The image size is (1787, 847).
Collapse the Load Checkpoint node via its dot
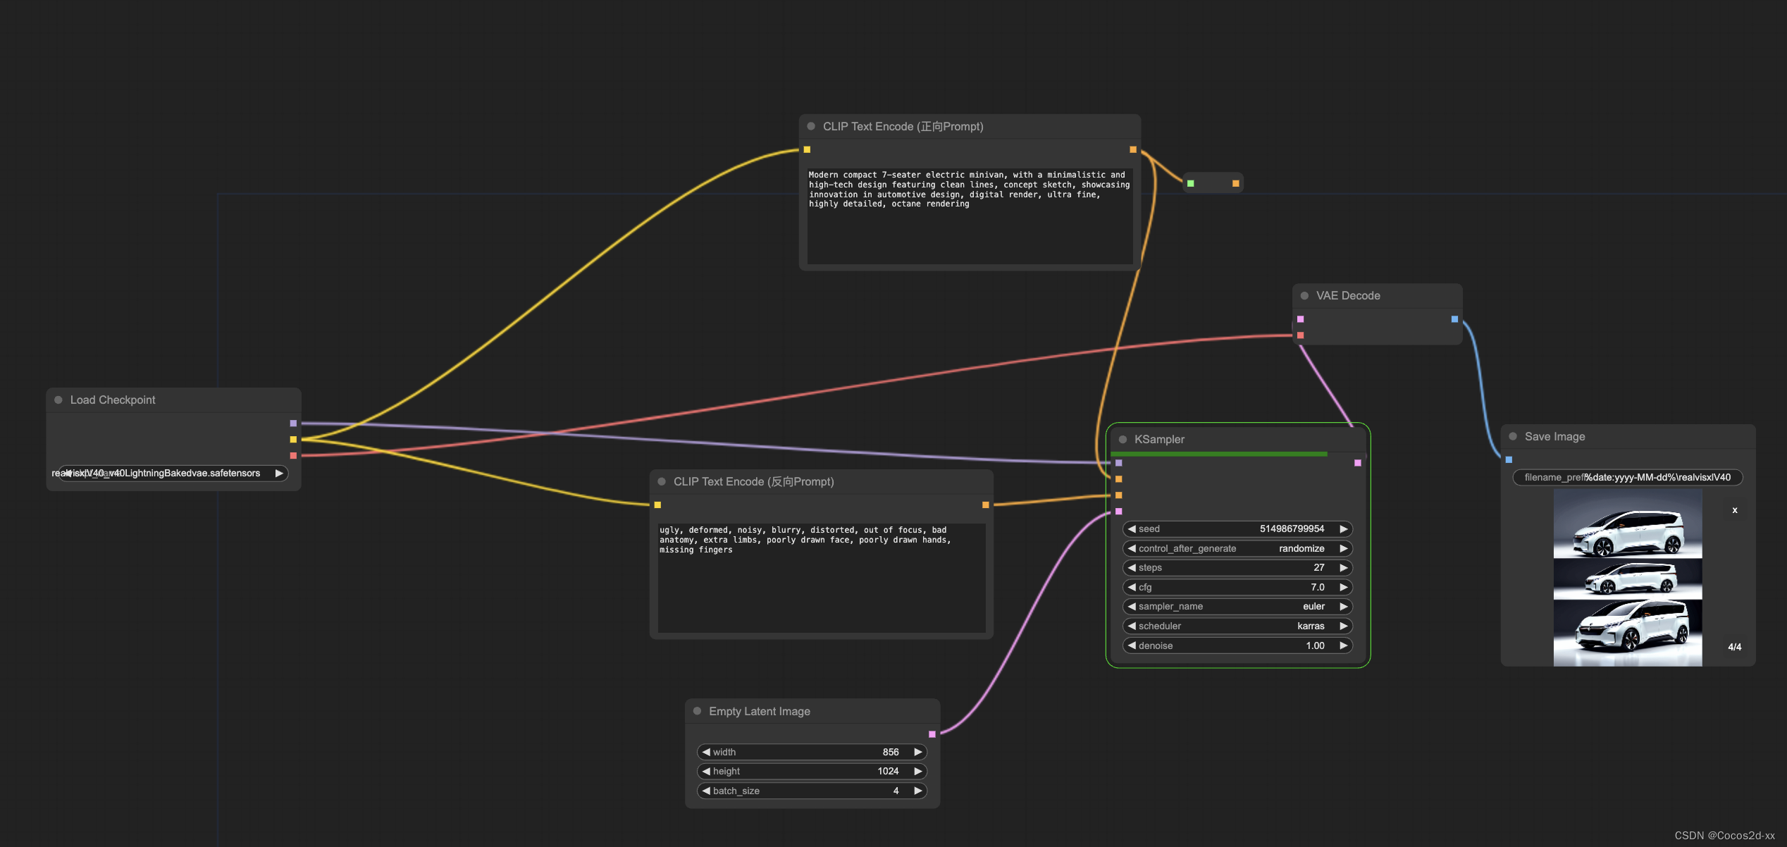(58, 400)
